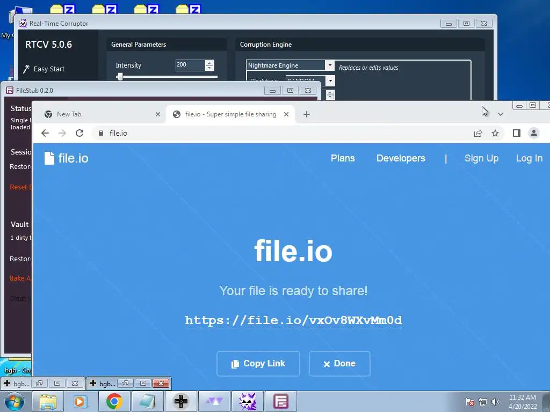This screenshot has height=412, width=550.
Task: Click the Action Center flag tray icon
Action: click(469, 402)
